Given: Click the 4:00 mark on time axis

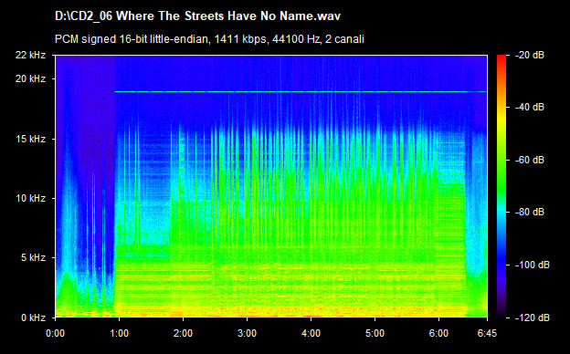Looking at the screenshot, I should pyautogui.click(x=311, y=333).
